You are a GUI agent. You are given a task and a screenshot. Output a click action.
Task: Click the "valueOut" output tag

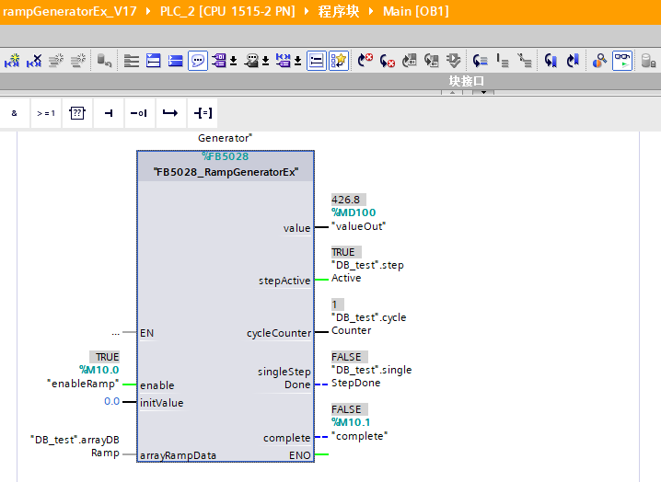[x=359, y=226]
